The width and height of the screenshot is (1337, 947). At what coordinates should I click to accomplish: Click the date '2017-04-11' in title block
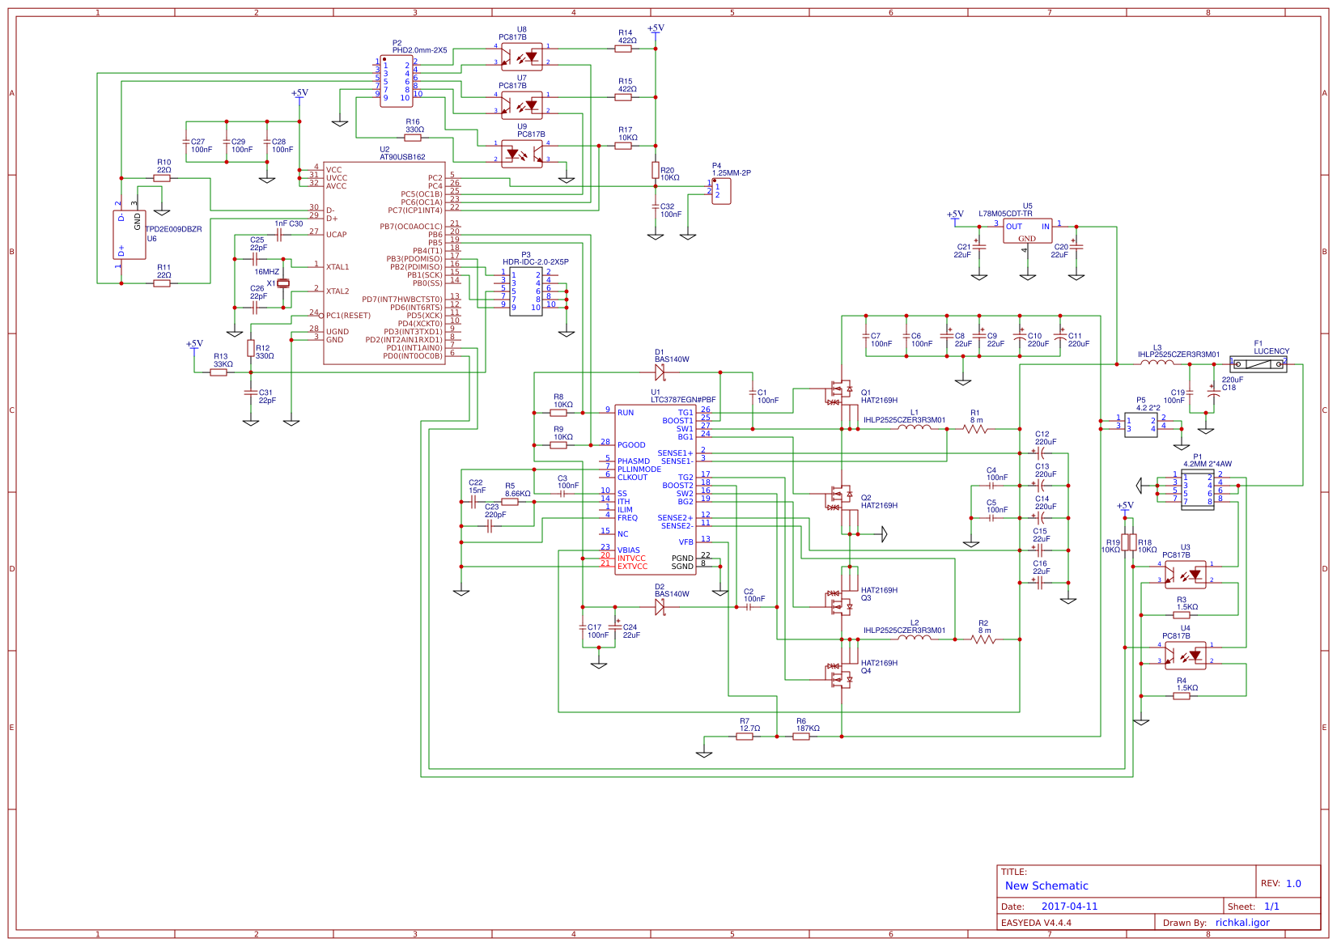click(1069, 907)
